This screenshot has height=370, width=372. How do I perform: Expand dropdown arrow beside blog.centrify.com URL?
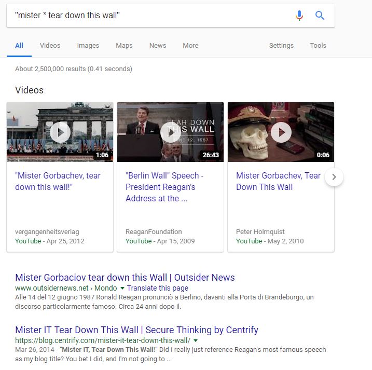(x=195, y=340)
